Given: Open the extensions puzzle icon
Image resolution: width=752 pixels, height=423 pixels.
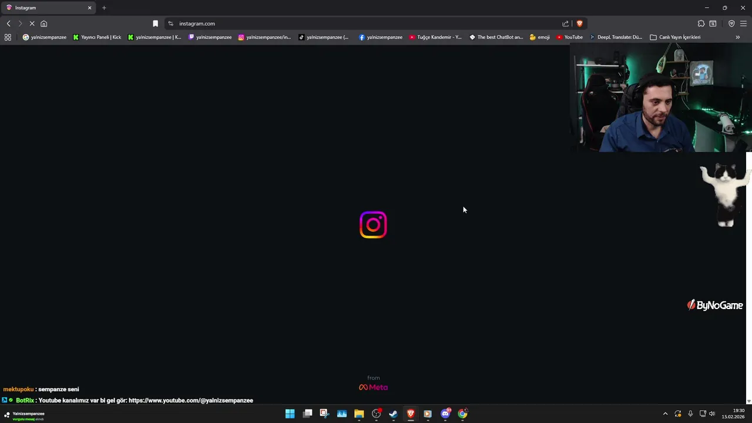Looking at the screenshot, I should click(701, 23).
